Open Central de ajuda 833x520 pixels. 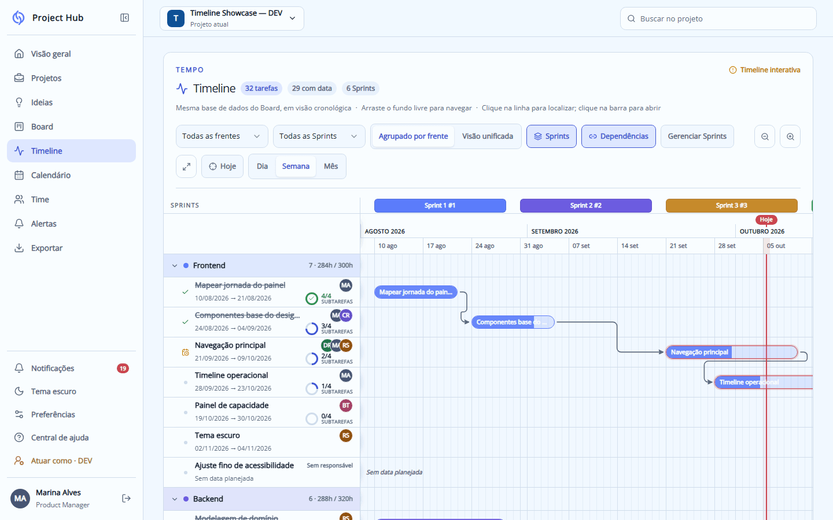pyautogui.click(x=71, y=437)
